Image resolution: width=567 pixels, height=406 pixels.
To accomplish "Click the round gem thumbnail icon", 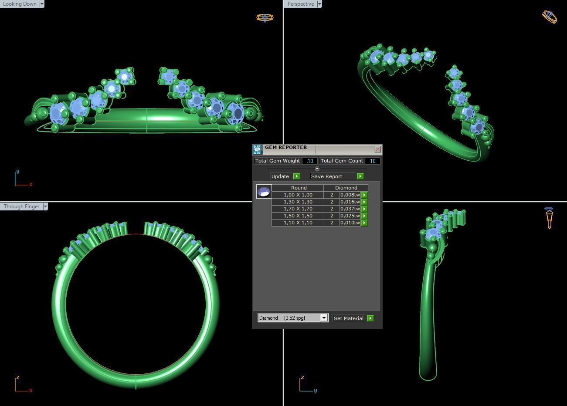I will click(x=264, y=192).
